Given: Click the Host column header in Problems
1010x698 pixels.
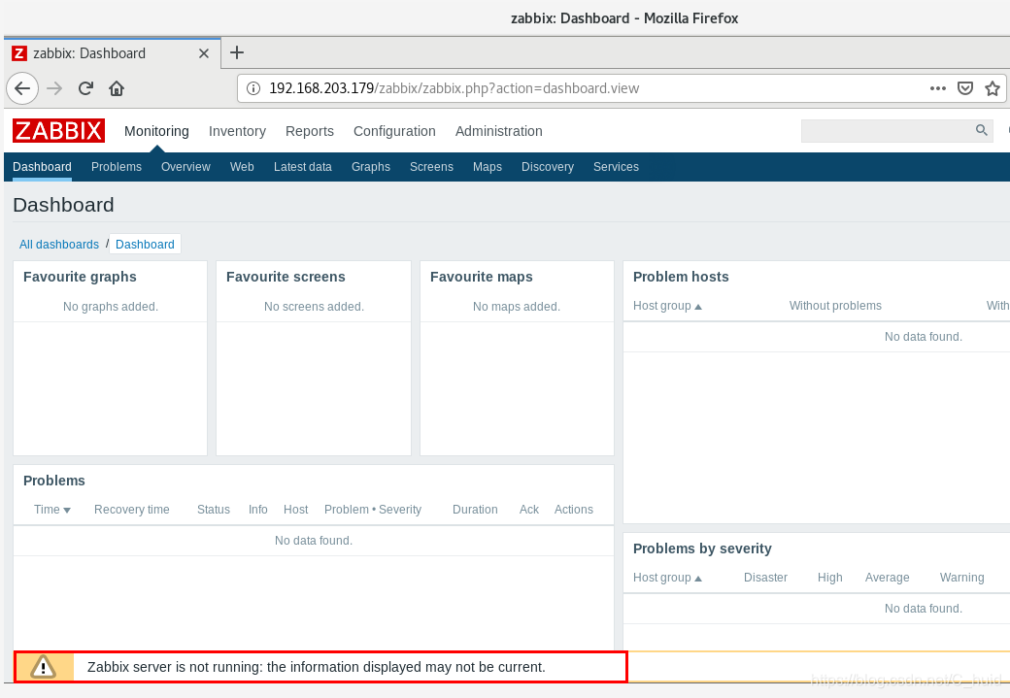Looking at the screenshot, I should coord(295,510).
